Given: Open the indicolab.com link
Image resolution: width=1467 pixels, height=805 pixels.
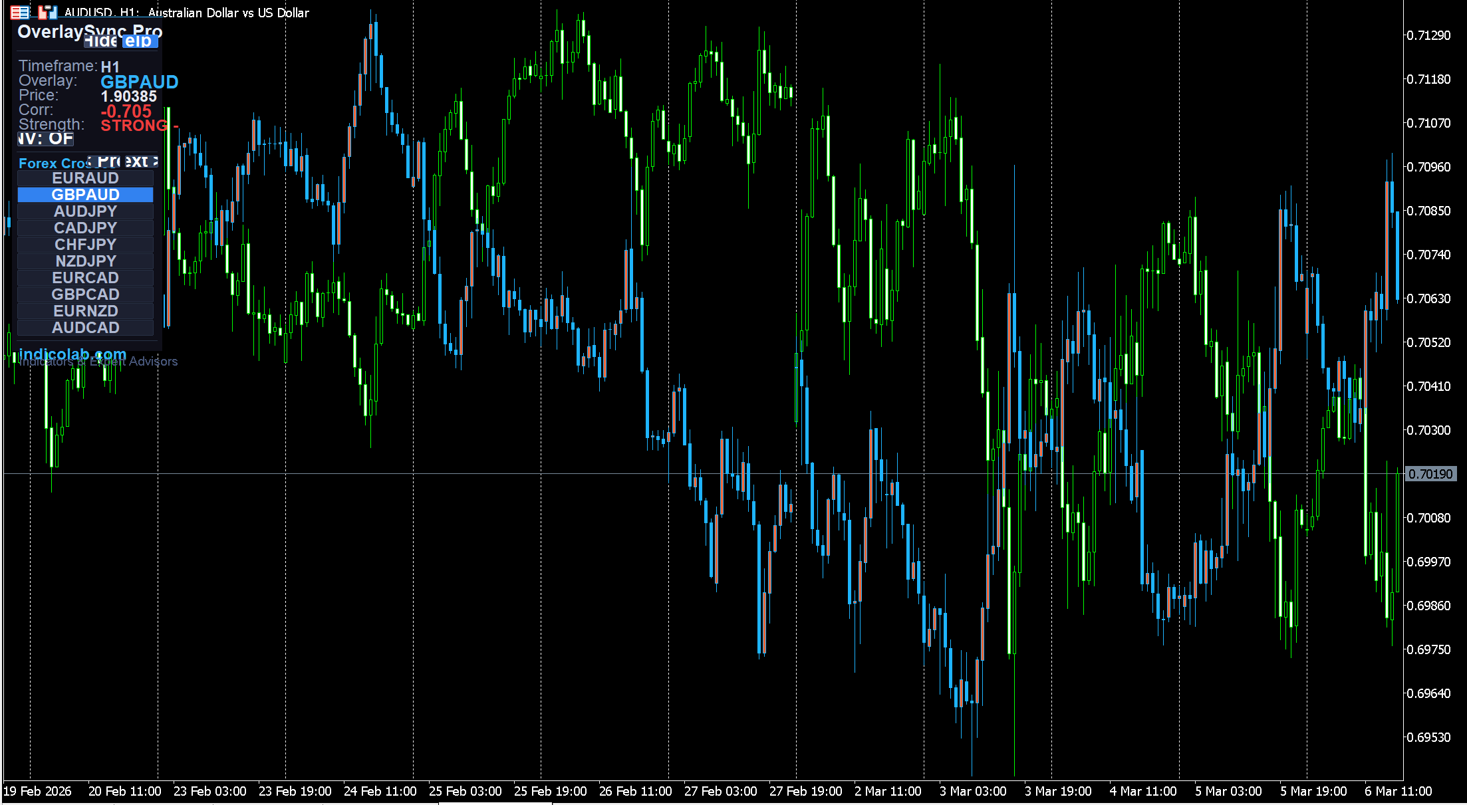Looking at the screenshot, I should pos(72,354).
